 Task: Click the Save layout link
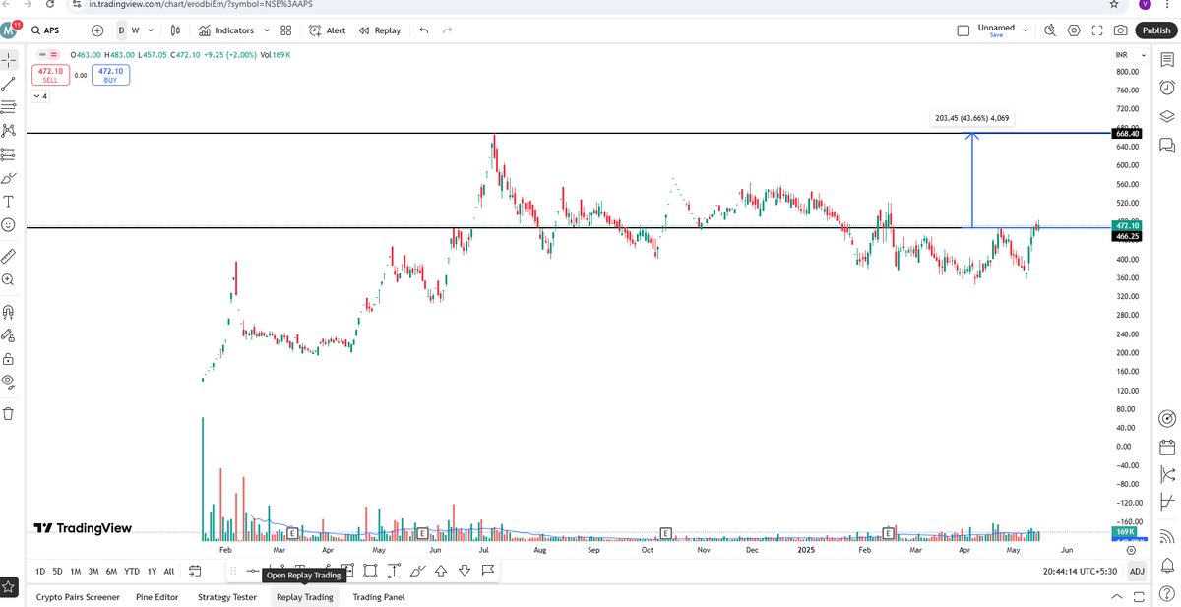pos(996,35)
